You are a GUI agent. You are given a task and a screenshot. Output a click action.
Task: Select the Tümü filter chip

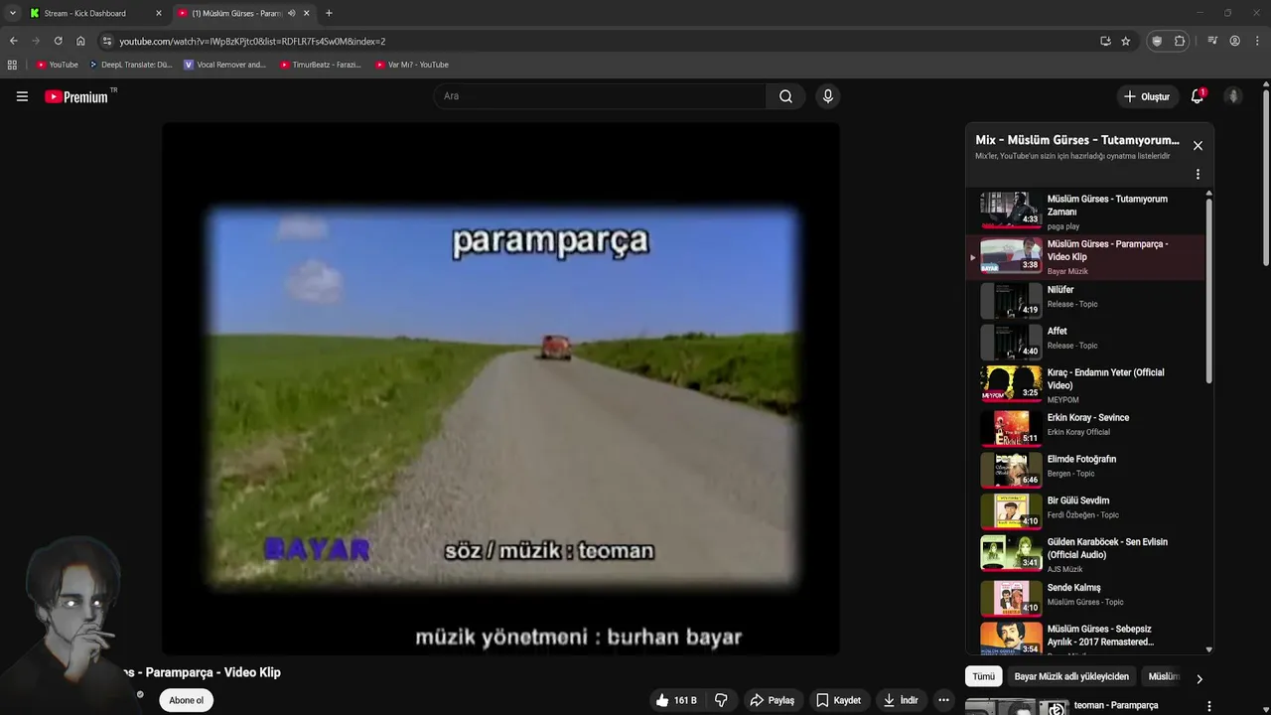click(x=983, y=676)
